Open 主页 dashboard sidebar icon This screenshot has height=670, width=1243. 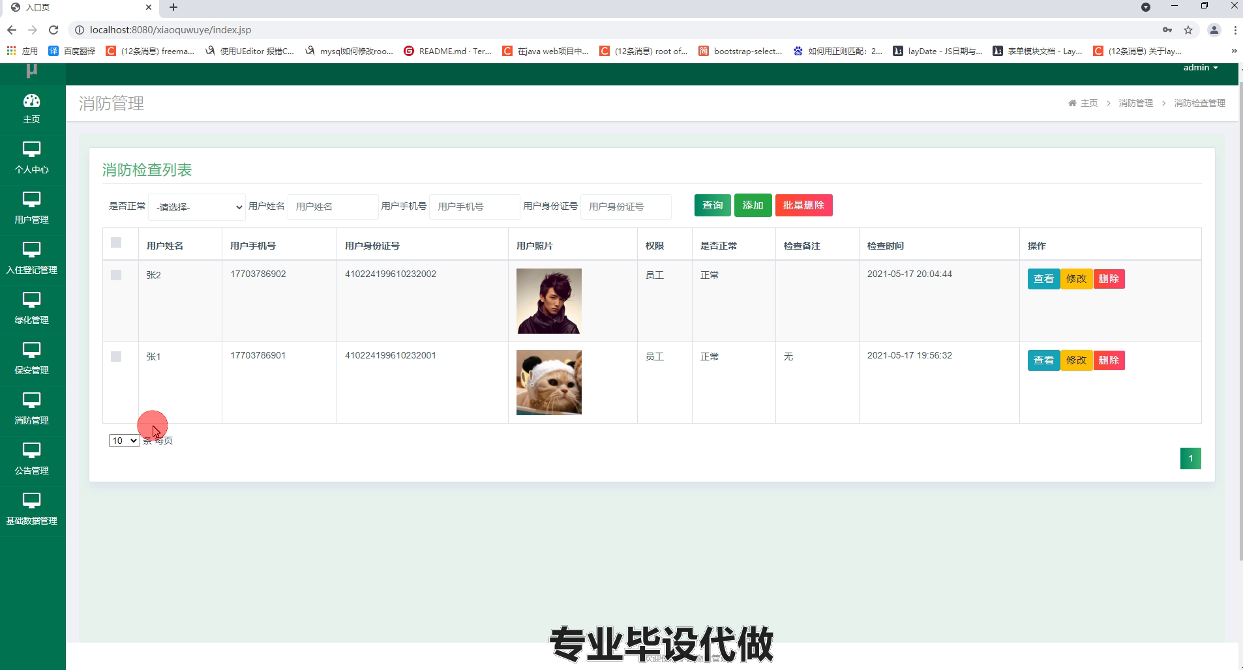click(x=31, y=109)
